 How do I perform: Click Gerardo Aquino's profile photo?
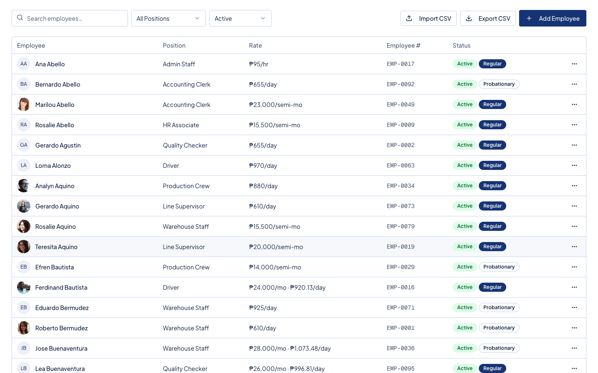pos(24,206)
